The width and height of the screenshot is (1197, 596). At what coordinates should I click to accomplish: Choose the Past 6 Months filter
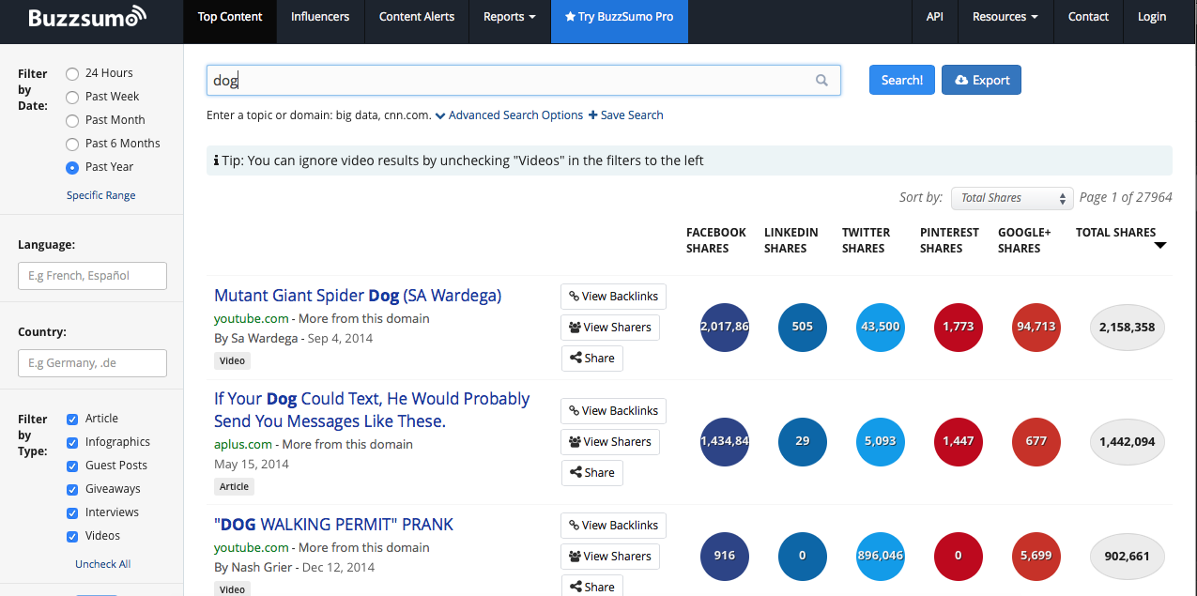click(72, 145)
